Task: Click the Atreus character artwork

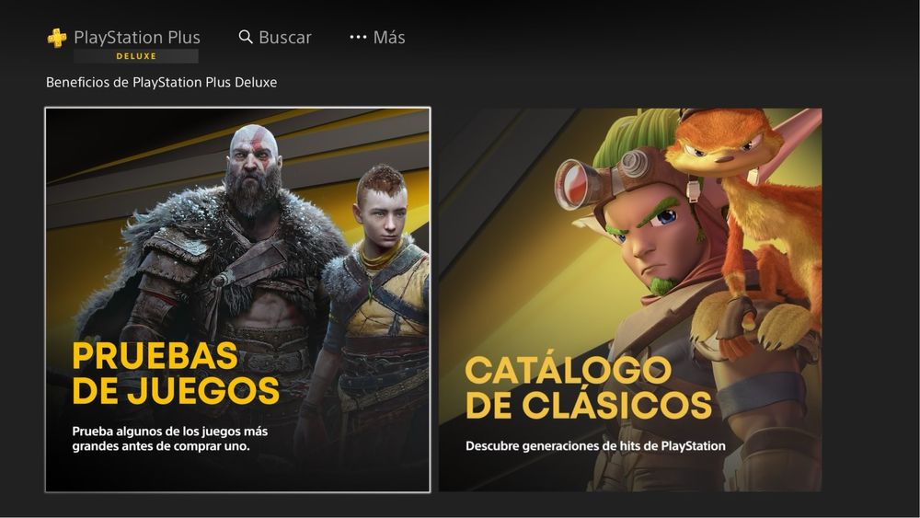Action: coord(375,305)
